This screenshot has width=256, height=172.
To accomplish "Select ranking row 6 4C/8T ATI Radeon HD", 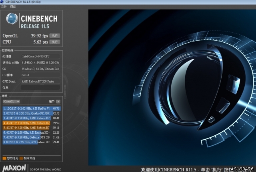I will click(x=32, y=132).
